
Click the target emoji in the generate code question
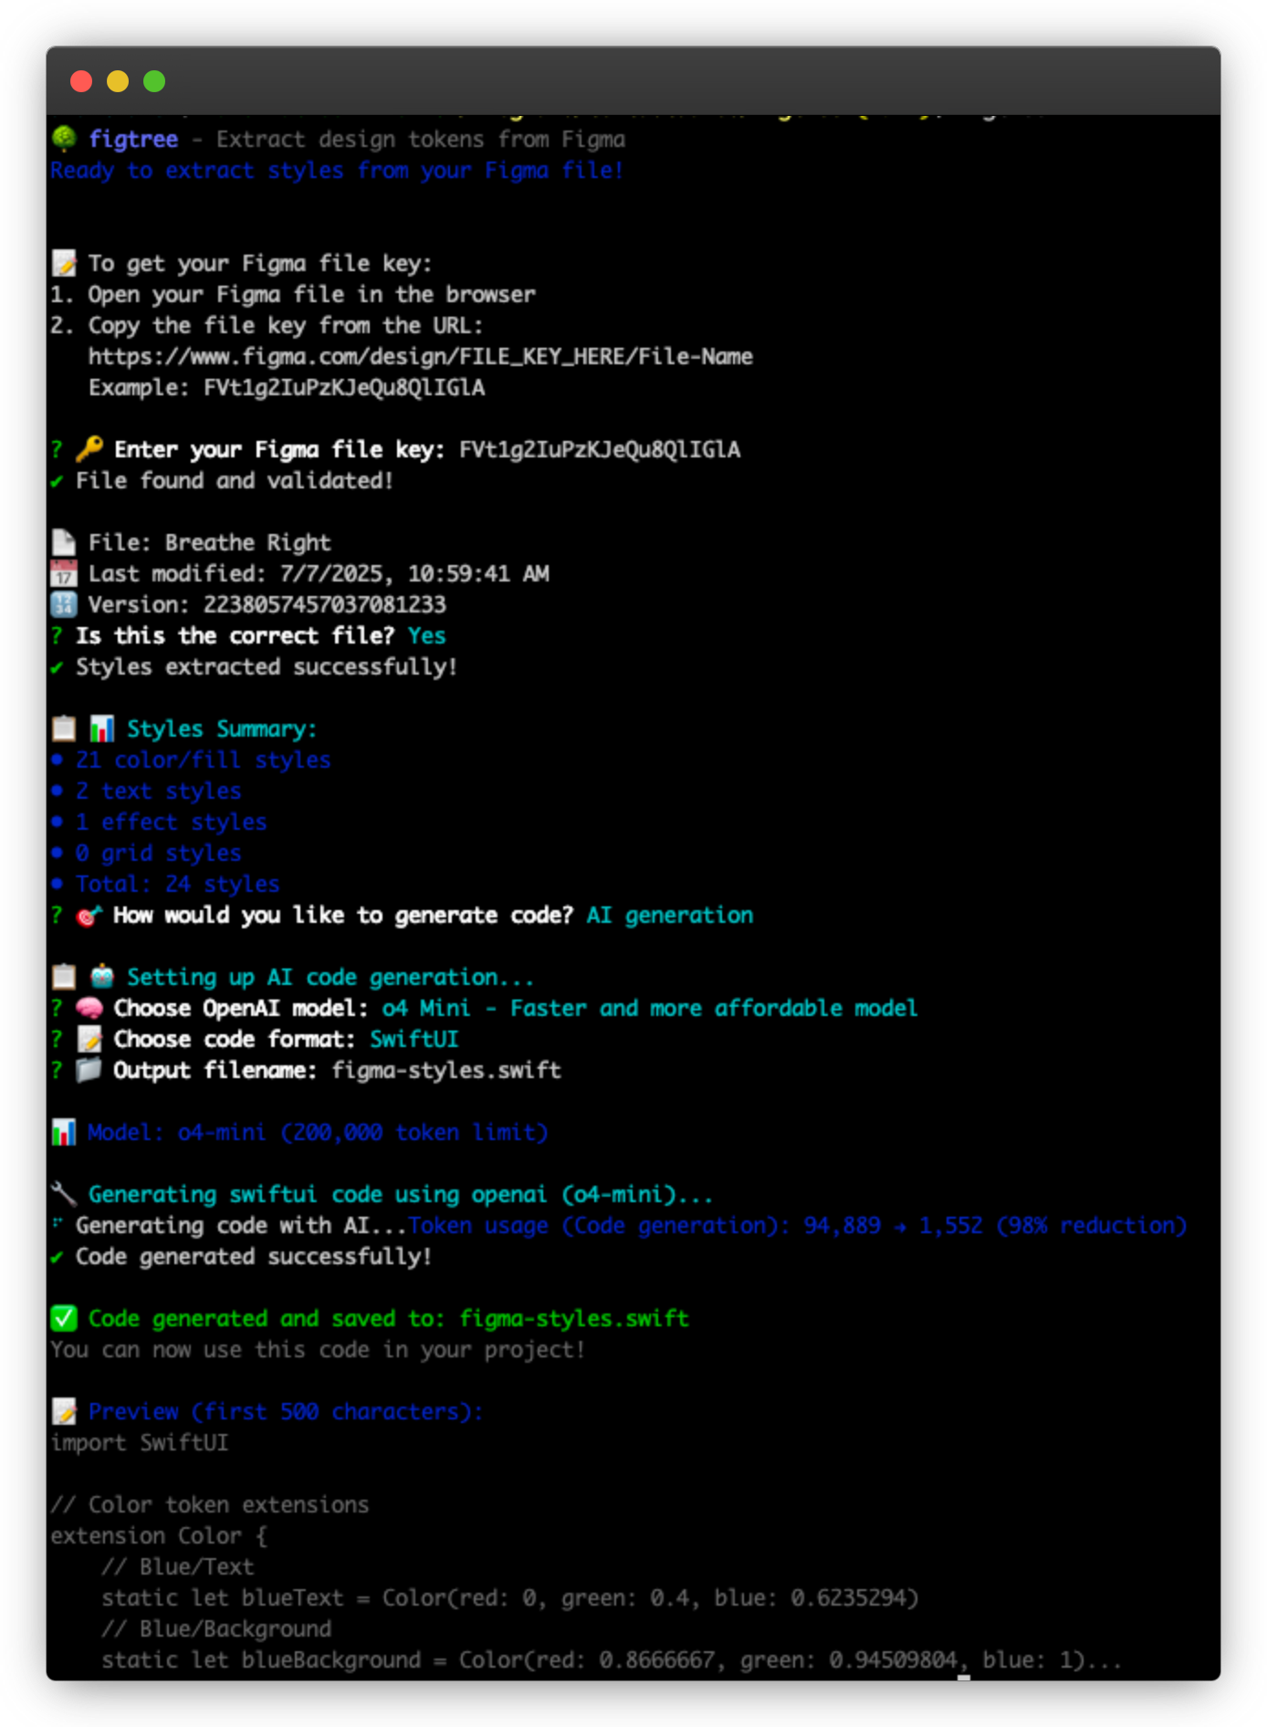[89, 915]
